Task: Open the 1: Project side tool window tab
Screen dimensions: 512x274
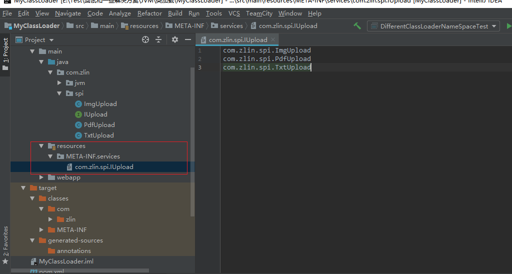Action: click(5, 54)
